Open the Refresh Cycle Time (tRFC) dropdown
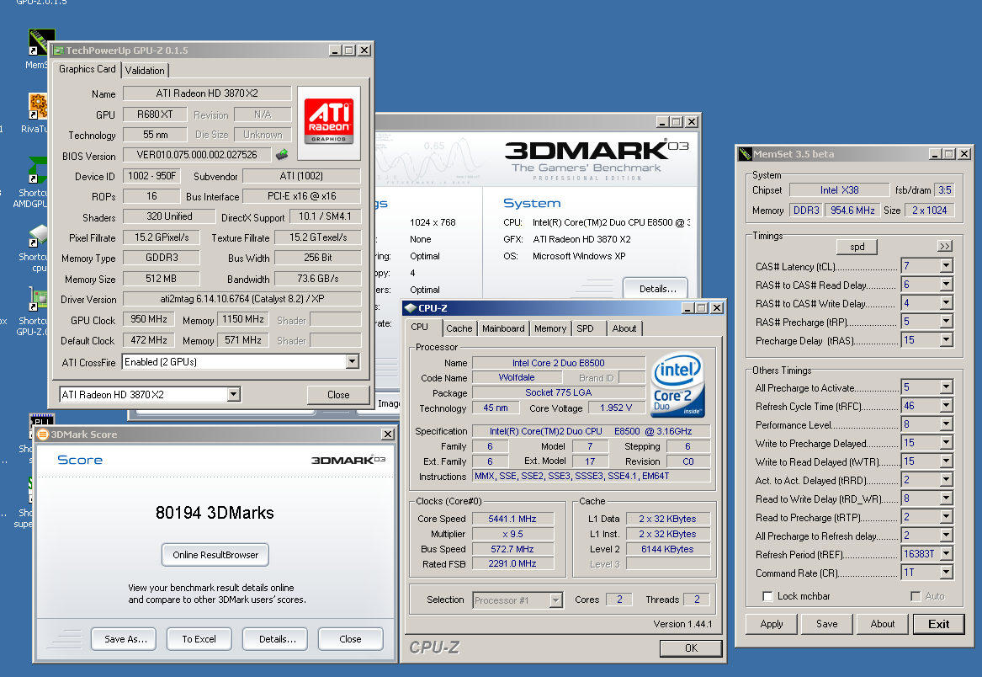 coord(946,406)
